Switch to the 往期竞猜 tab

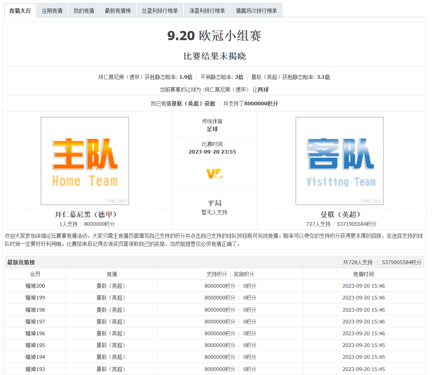[x=52, y=10]
